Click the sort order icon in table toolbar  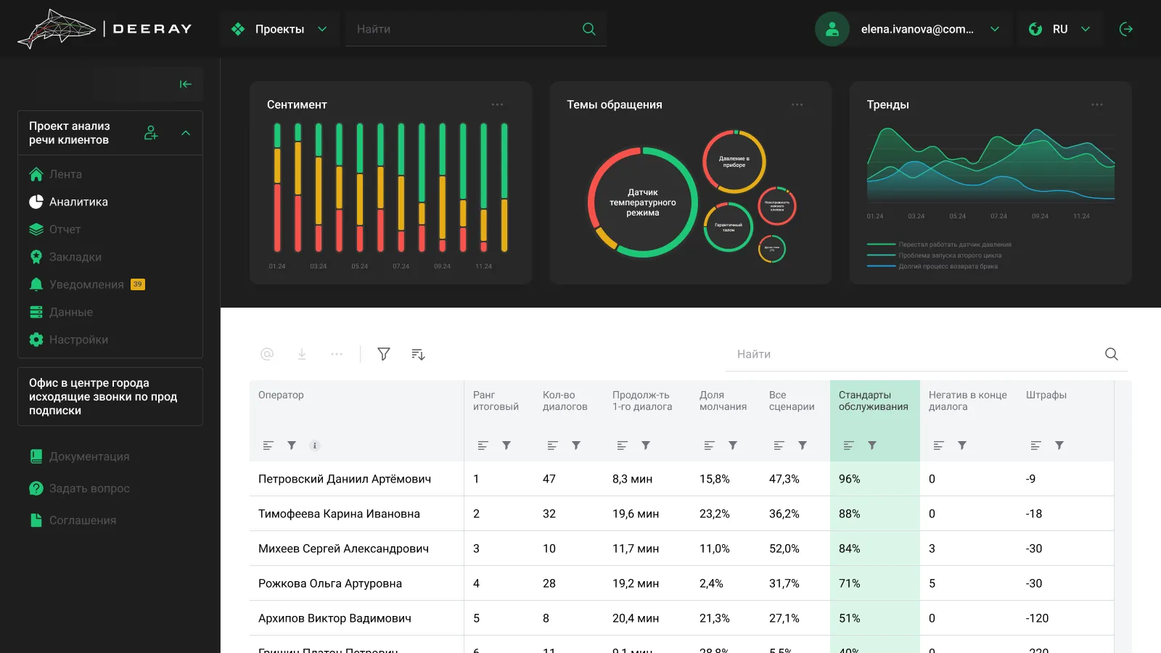(418, 354)
